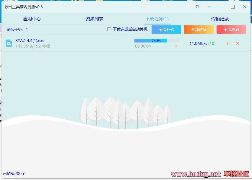Open the 资源列表 tab
This screenshot has width=252, height=180.
pos(95,19)
